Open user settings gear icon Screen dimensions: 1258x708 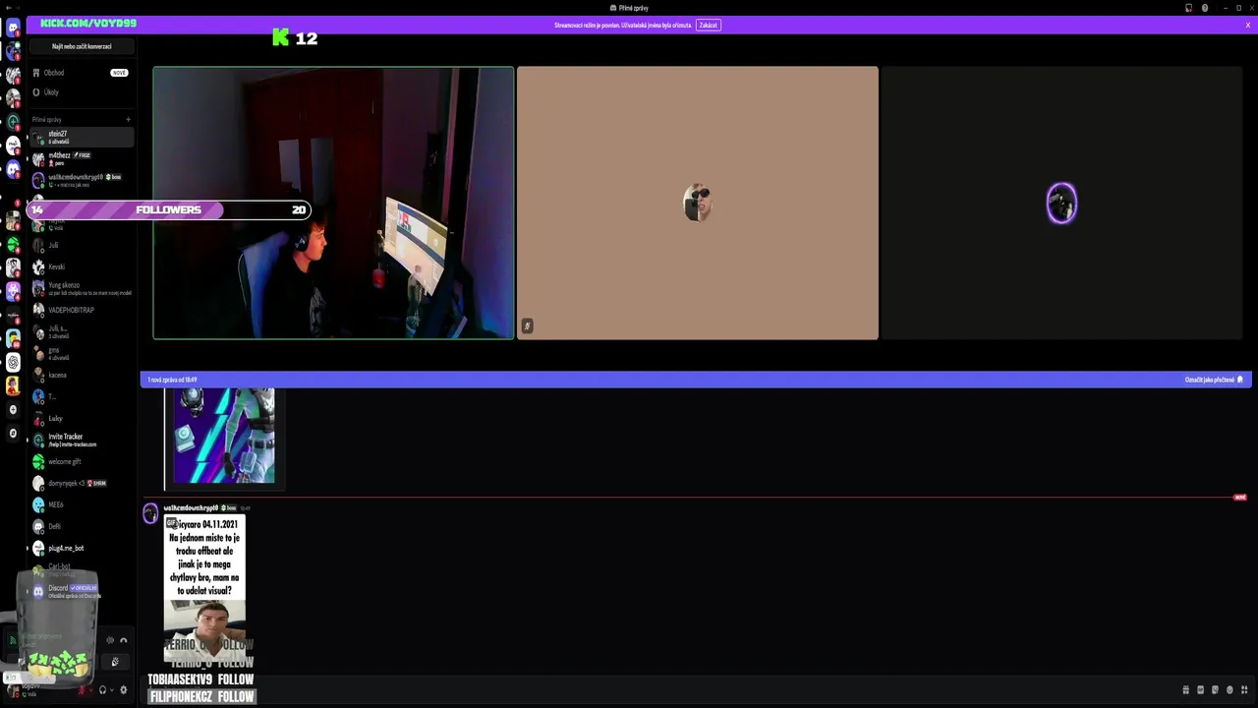coord(123,690)
